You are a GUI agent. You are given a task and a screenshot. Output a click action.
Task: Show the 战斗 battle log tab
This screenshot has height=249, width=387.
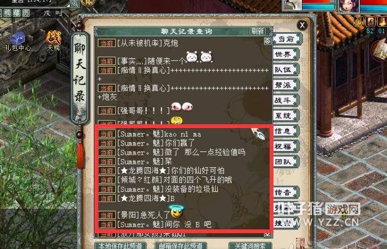pos(286,100)
